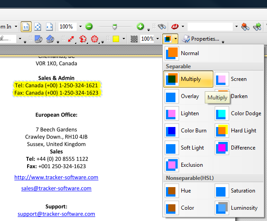
Task: Select the second blue link tool icon
Action: 50,39
